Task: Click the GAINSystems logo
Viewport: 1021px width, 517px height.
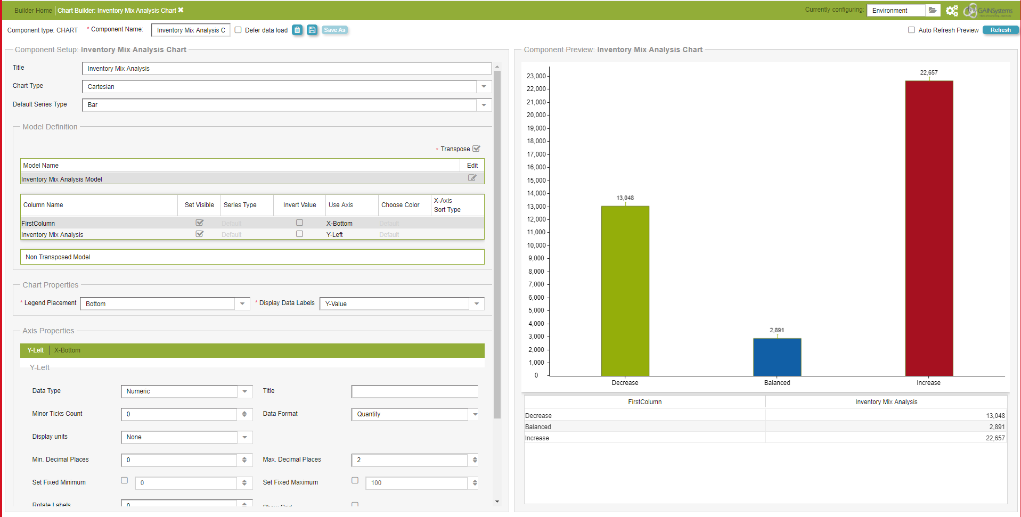Action: [989, 11]
